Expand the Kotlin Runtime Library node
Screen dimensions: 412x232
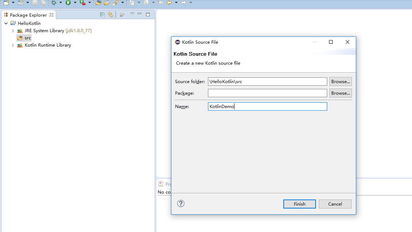point(13,45)
